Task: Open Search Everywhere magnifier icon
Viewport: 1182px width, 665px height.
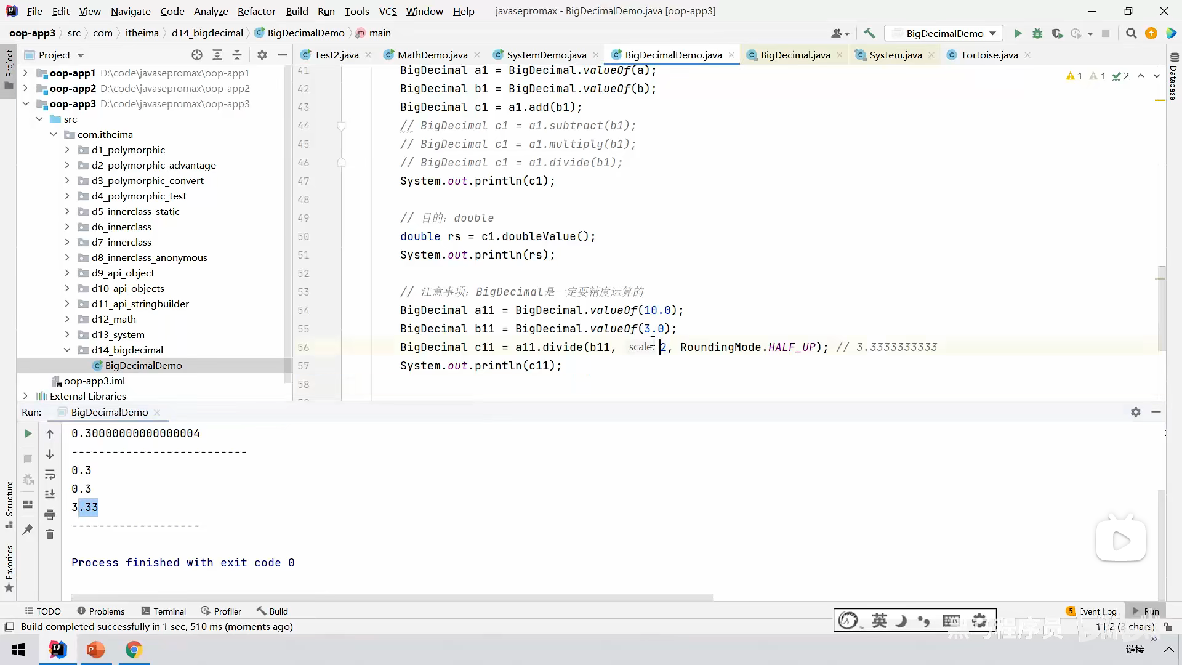Action: coord(1131,33)
